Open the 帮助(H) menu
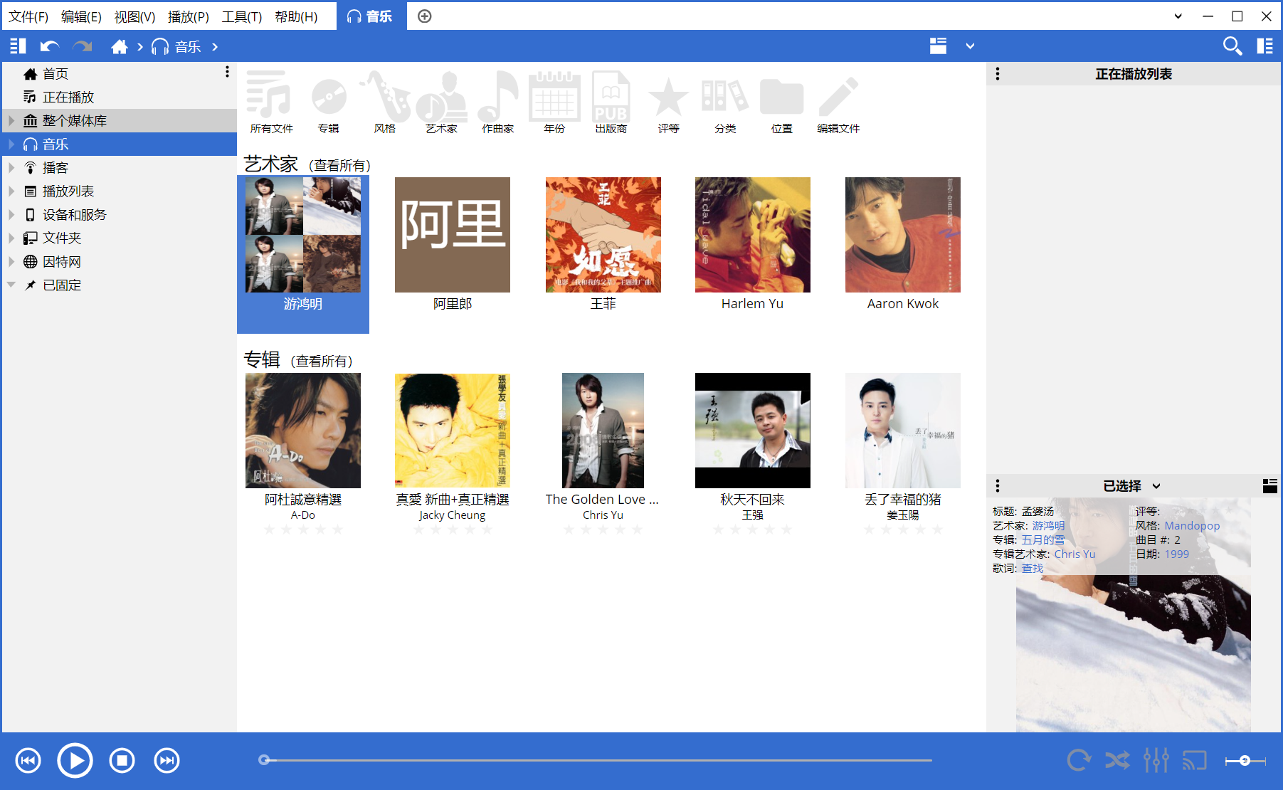 [x=296, y=16]
